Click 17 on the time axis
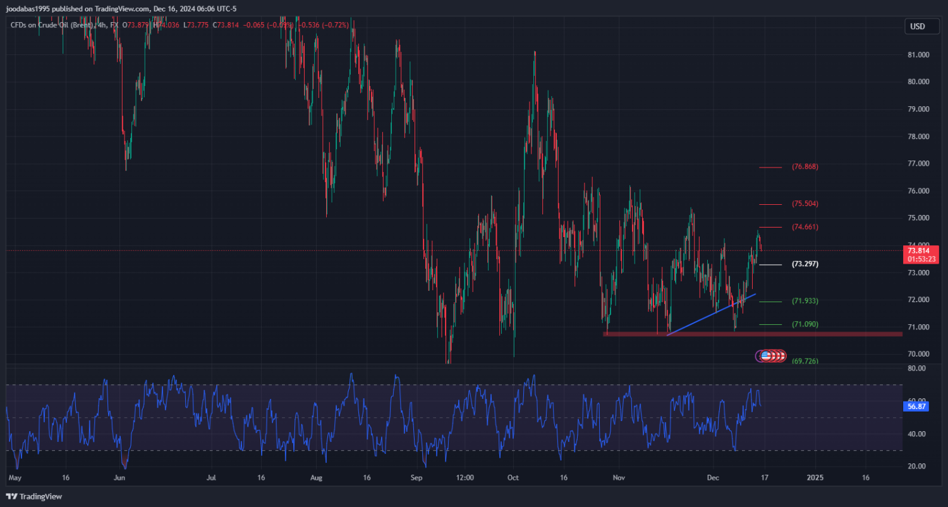This screenshot has width=948, height=507. (764, 478)
